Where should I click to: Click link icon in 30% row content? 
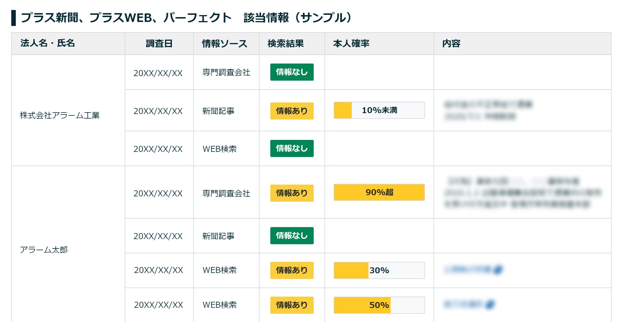click(x=498, y=269)
